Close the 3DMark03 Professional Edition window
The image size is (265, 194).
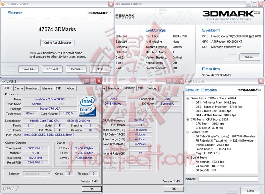[261, 4]
